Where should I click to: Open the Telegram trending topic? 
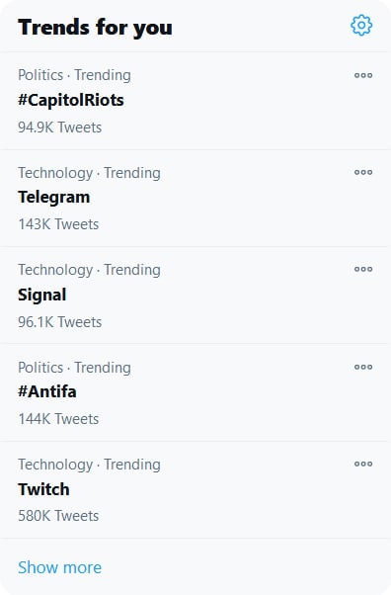tap(54, 198)
